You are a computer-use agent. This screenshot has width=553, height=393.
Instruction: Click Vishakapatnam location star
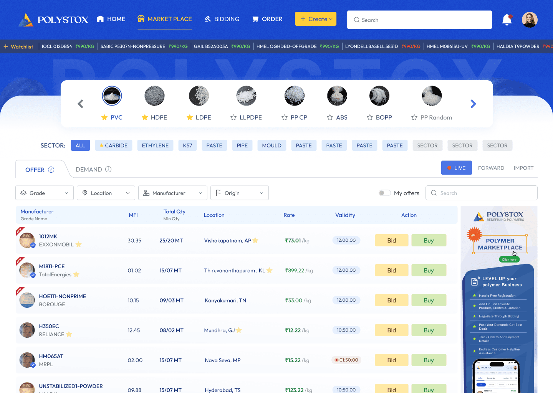point(255,241)
